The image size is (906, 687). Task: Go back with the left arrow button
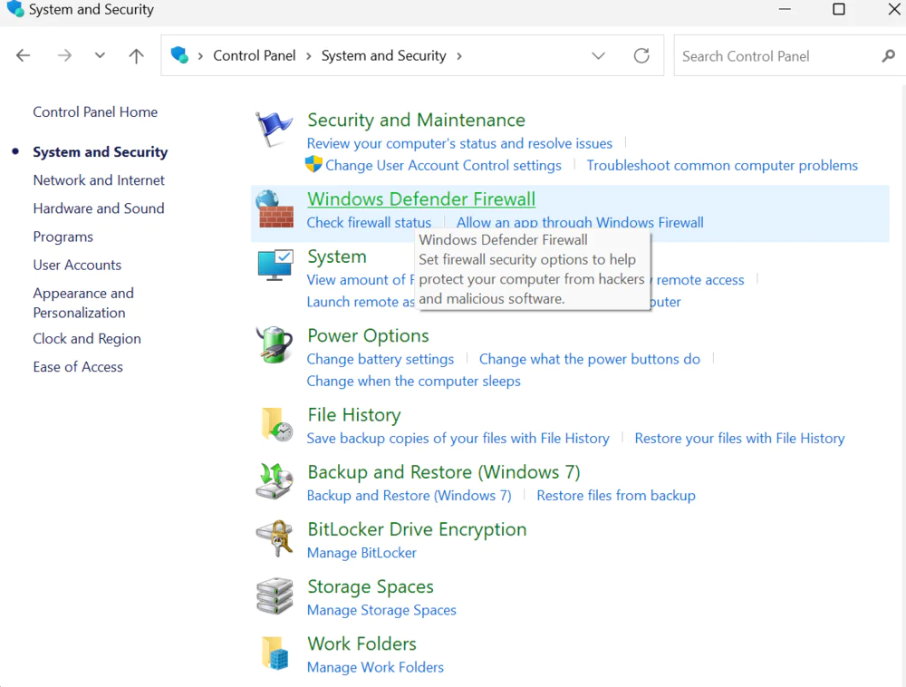point(24,55)
